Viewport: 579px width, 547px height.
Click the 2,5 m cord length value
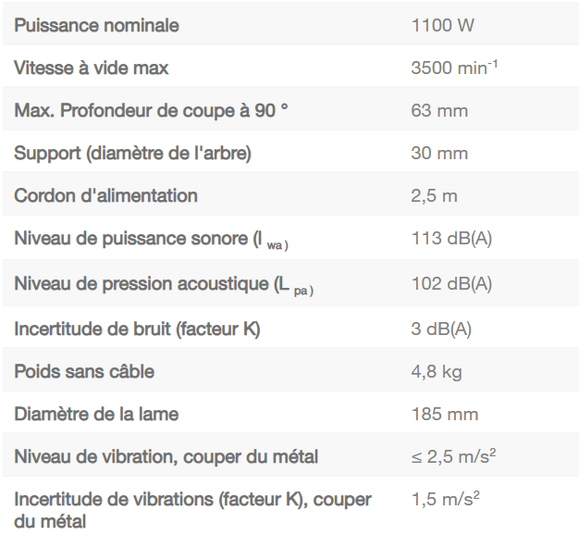tap(434, 196)
